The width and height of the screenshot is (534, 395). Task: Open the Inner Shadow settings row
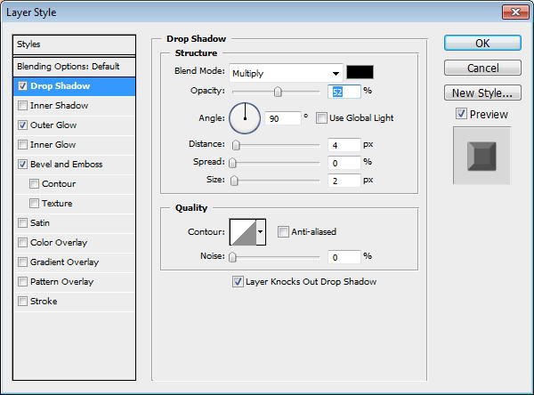tap(74, 106)
